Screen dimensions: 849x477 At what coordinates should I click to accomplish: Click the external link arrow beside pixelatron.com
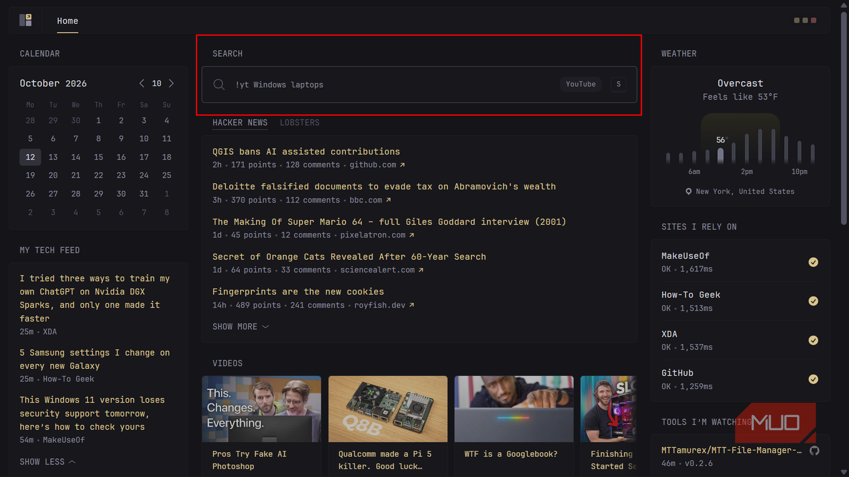(412, 235)
